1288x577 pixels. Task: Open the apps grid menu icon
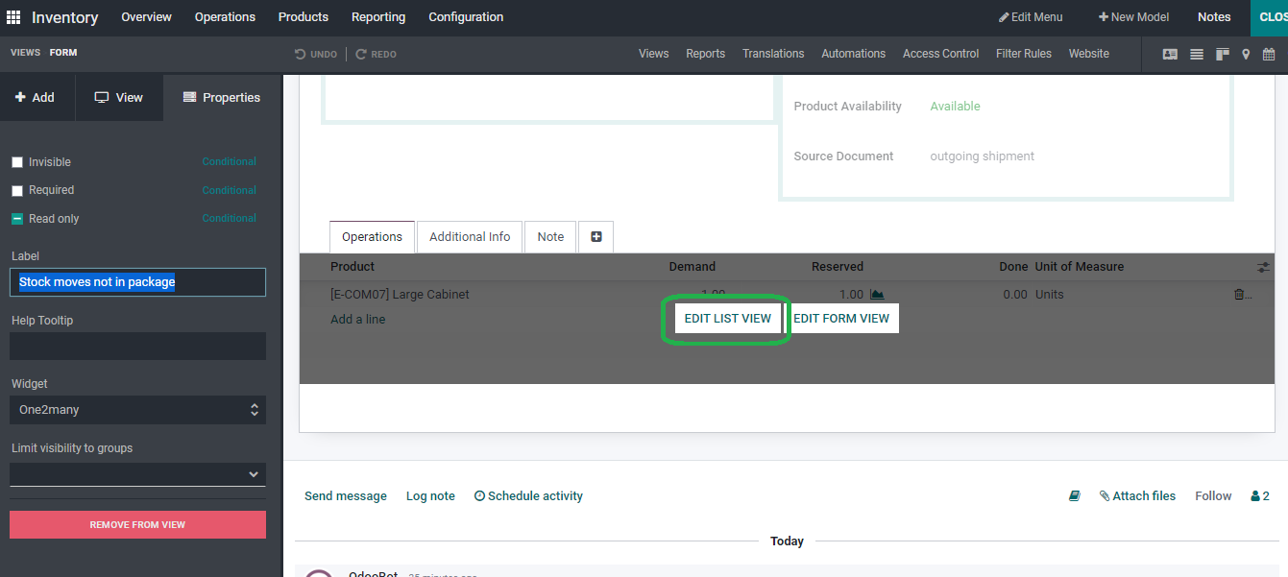13,17
